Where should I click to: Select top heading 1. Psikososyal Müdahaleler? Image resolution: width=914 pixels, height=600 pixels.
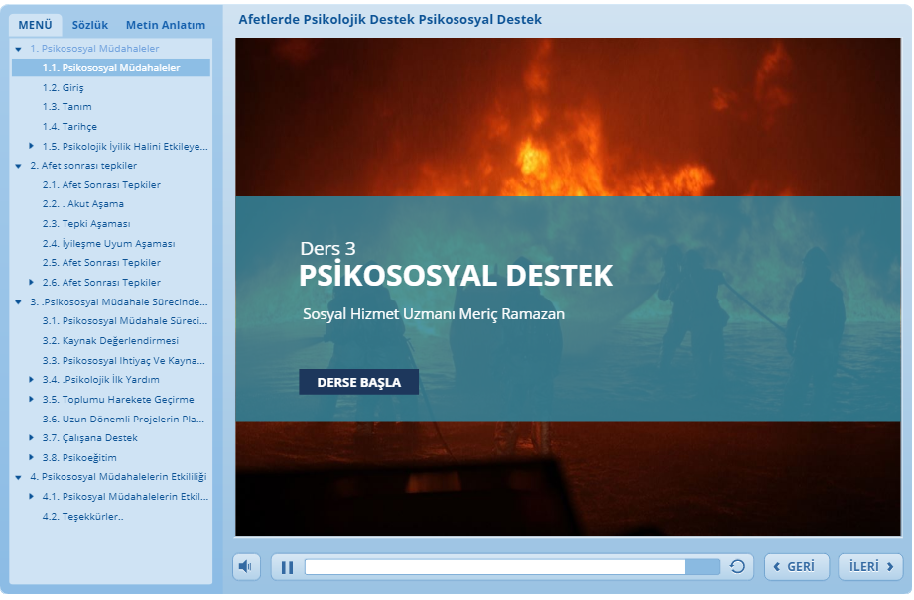94,49
